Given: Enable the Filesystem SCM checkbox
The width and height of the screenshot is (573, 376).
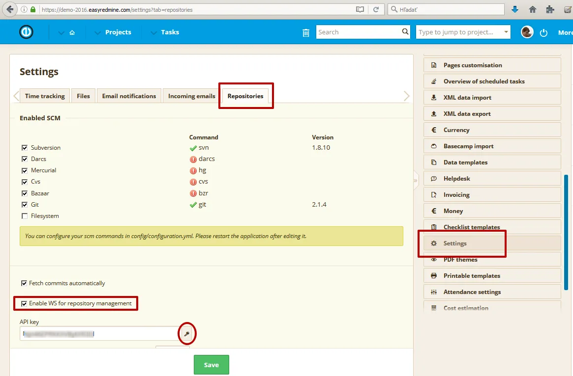Looking at the screenshot, I should pyautogui.click(x=25, y=216).
